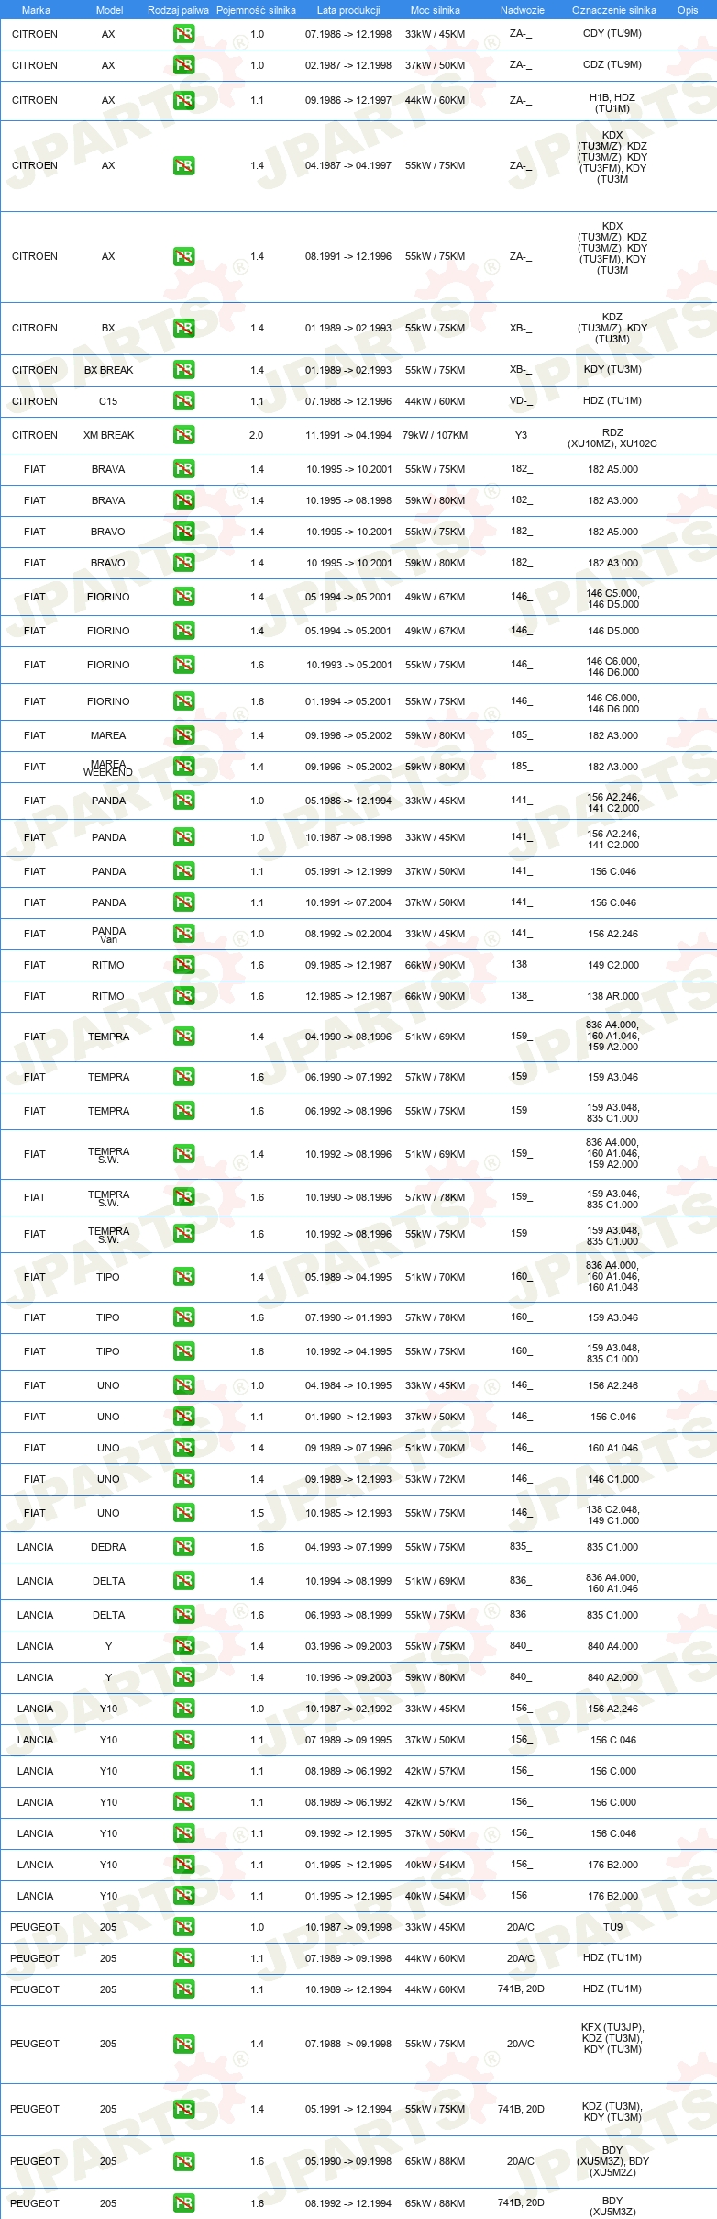Click fuel icon in Fiat UNO 53kW row

tap(183, 1479)
